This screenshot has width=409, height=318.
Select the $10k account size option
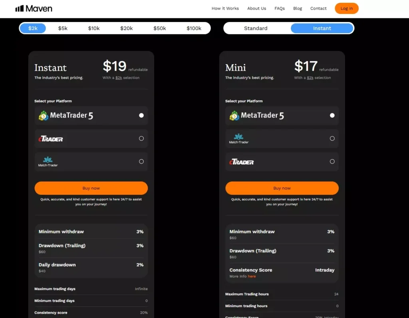tap(94, 28)
